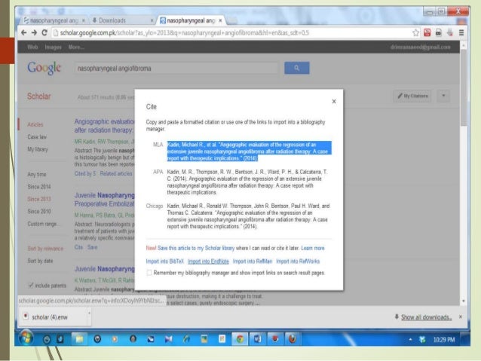Screen dimensions: 481x361
Task: Select Images in the Google bar
Action: (53, 47)
